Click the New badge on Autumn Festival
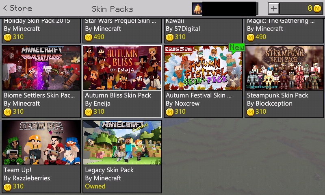Image resolution: width=325 pixels, height=195 pixels. point(237,48)
